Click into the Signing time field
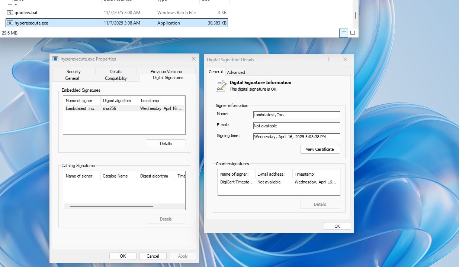 [296, 137]
